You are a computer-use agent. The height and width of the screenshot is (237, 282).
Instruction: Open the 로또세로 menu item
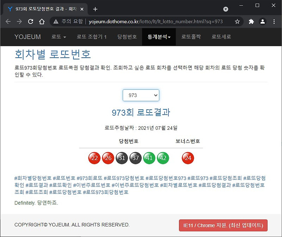coord(221,37)
